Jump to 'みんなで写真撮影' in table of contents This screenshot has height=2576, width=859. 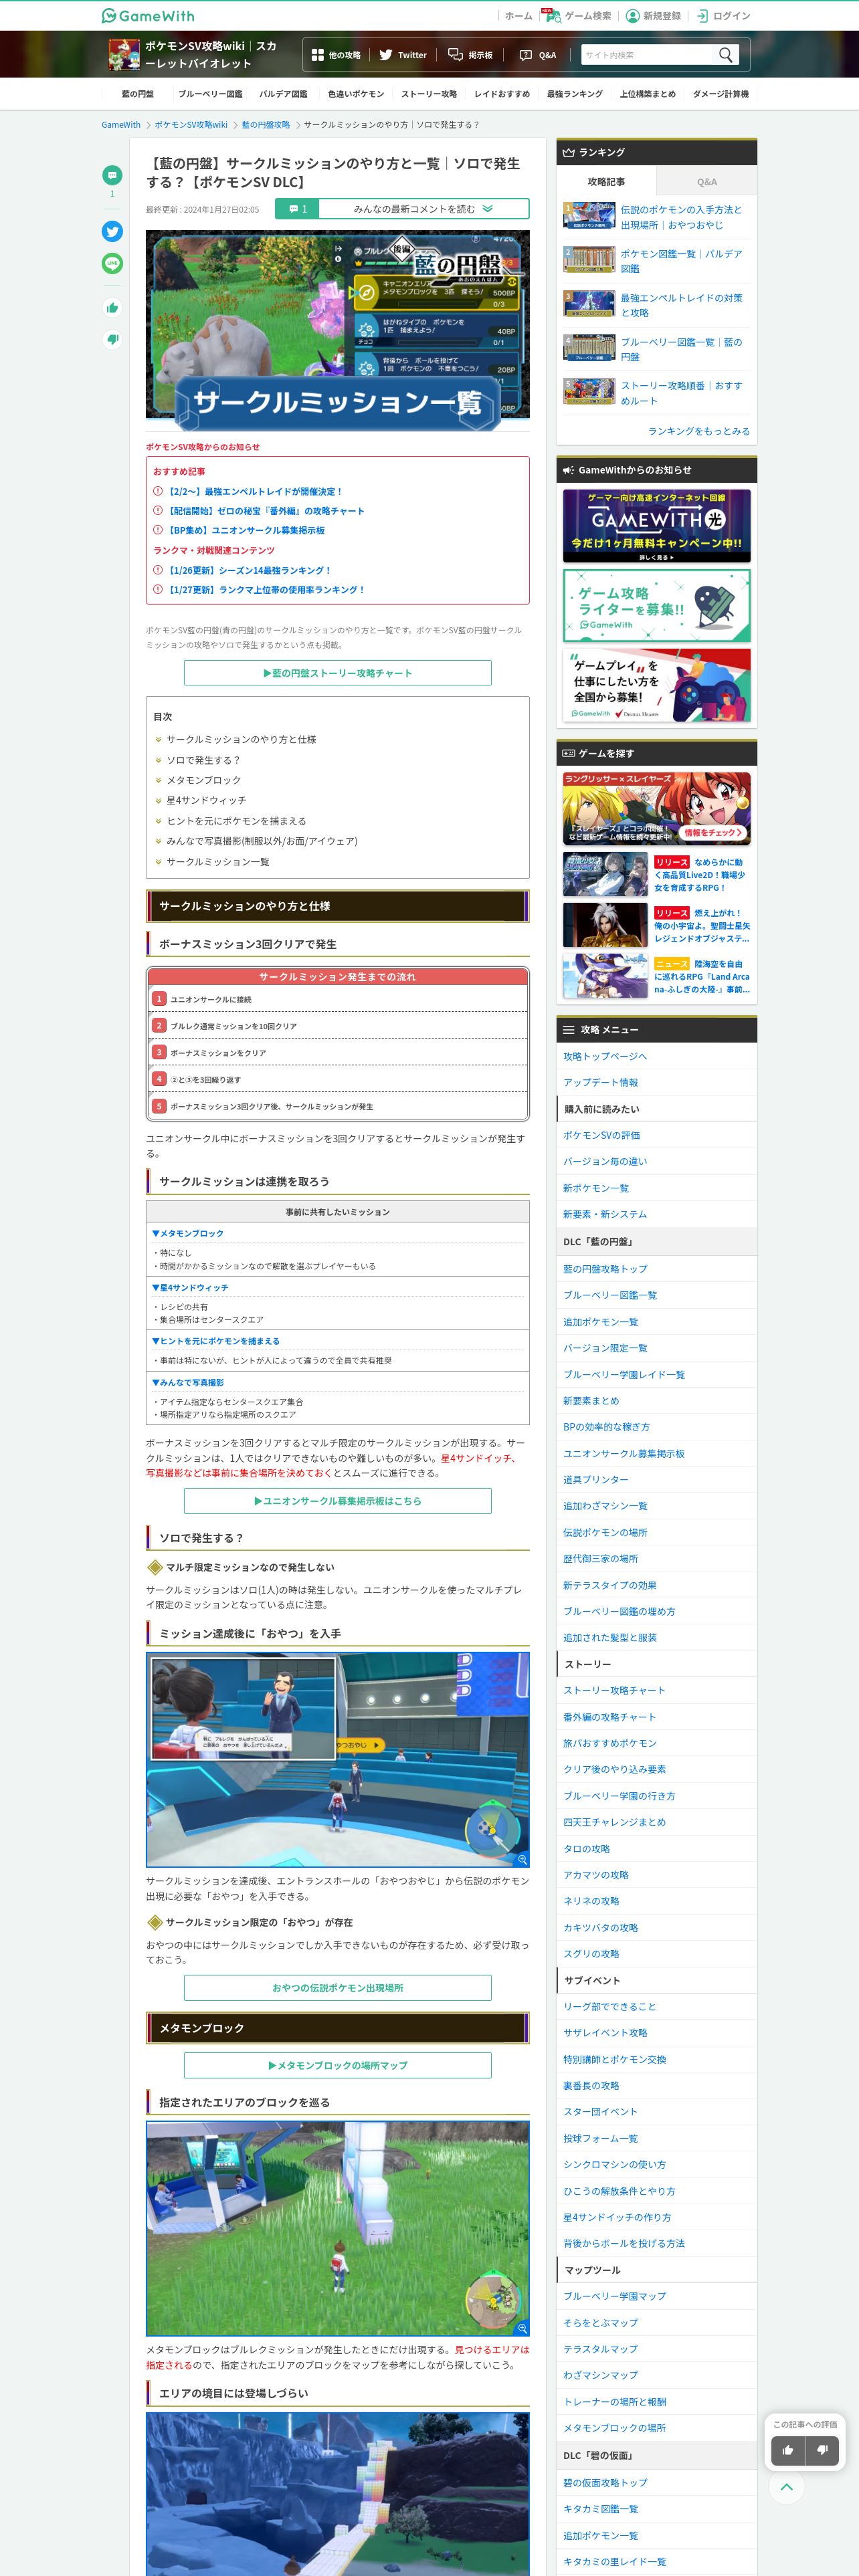click(x=262, y=841)
